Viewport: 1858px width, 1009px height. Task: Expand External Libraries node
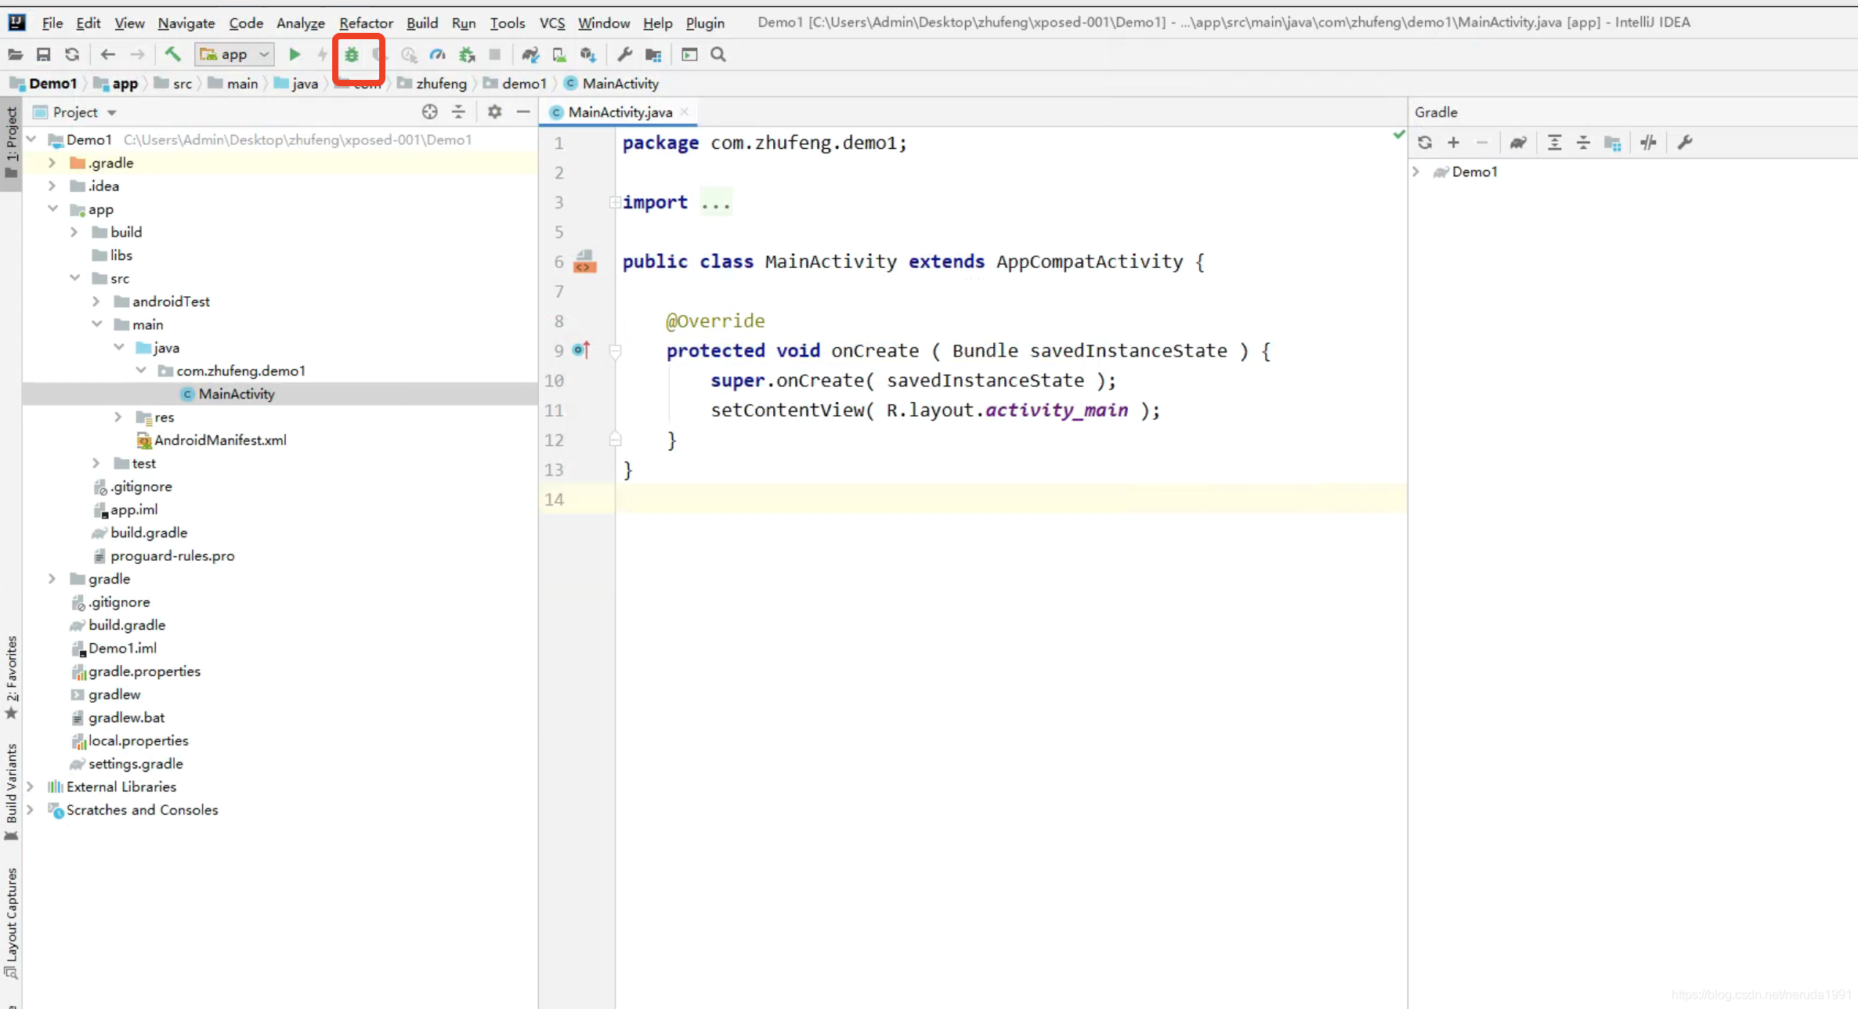click(x=30, y=787)
